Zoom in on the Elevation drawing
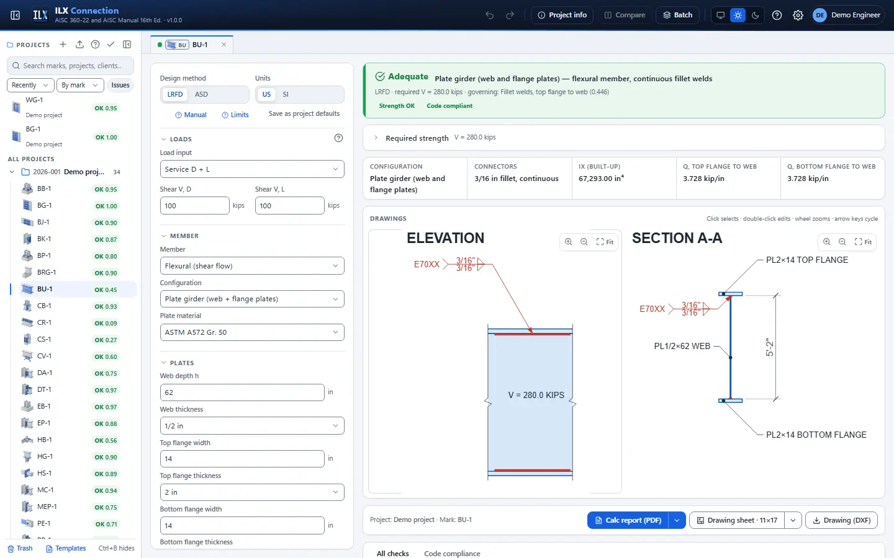The width and height of the screenshot is (894, 558). pos(569,242)
